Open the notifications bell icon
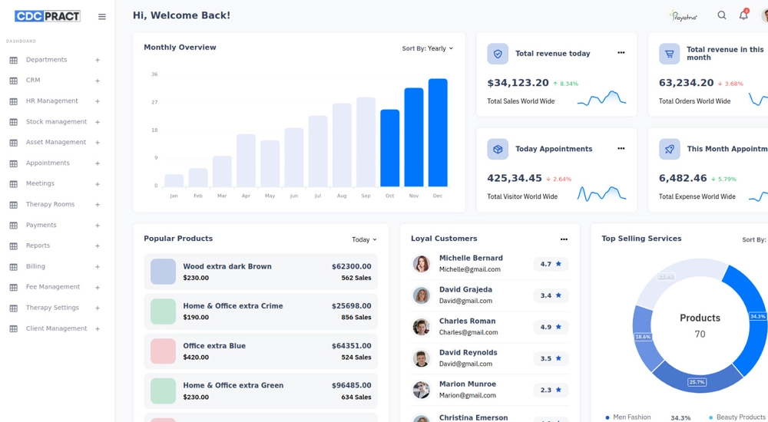Image resolution: width=768 pixels, height=422 pixels. click(743, 15)
